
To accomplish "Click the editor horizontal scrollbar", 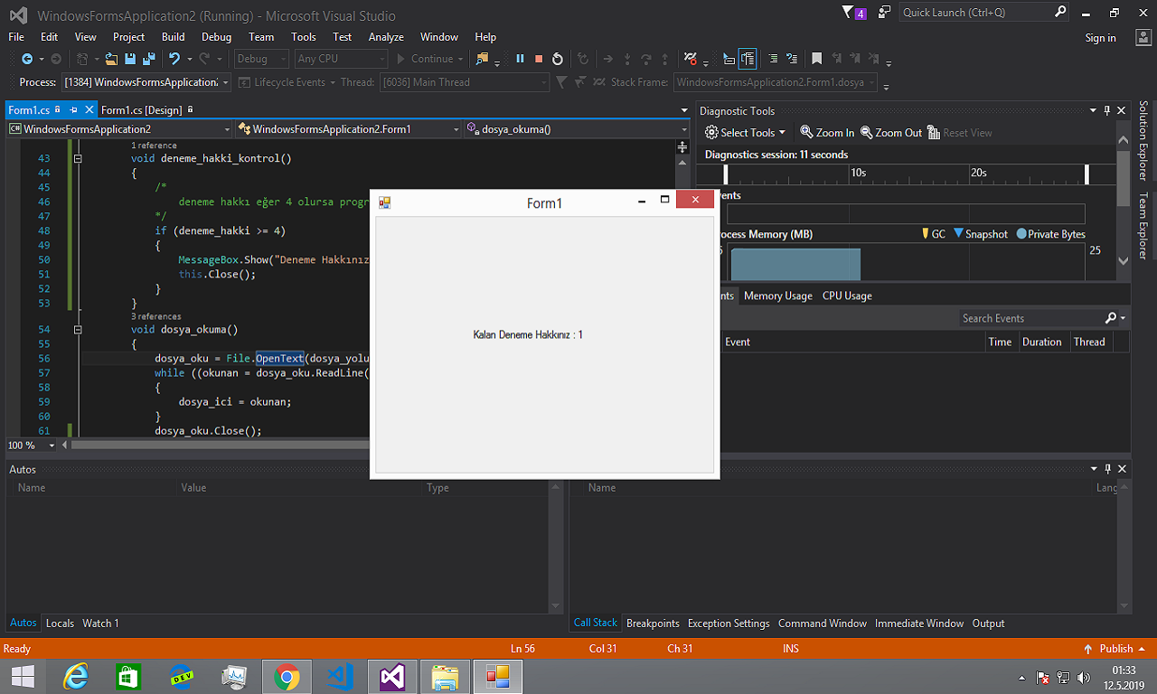I will pyautogui.click(x=220, y=445).
